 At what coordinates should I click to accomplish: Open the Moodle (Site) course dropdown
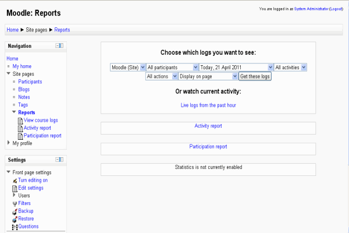coord(127,68)
